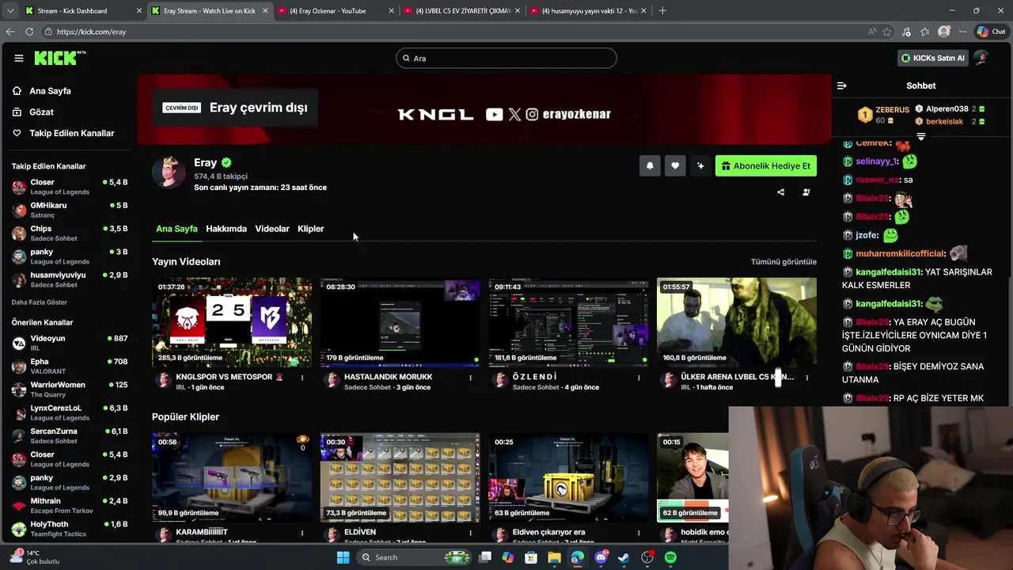
Task: Open the browser media control icon
Action: coord(906,32)
